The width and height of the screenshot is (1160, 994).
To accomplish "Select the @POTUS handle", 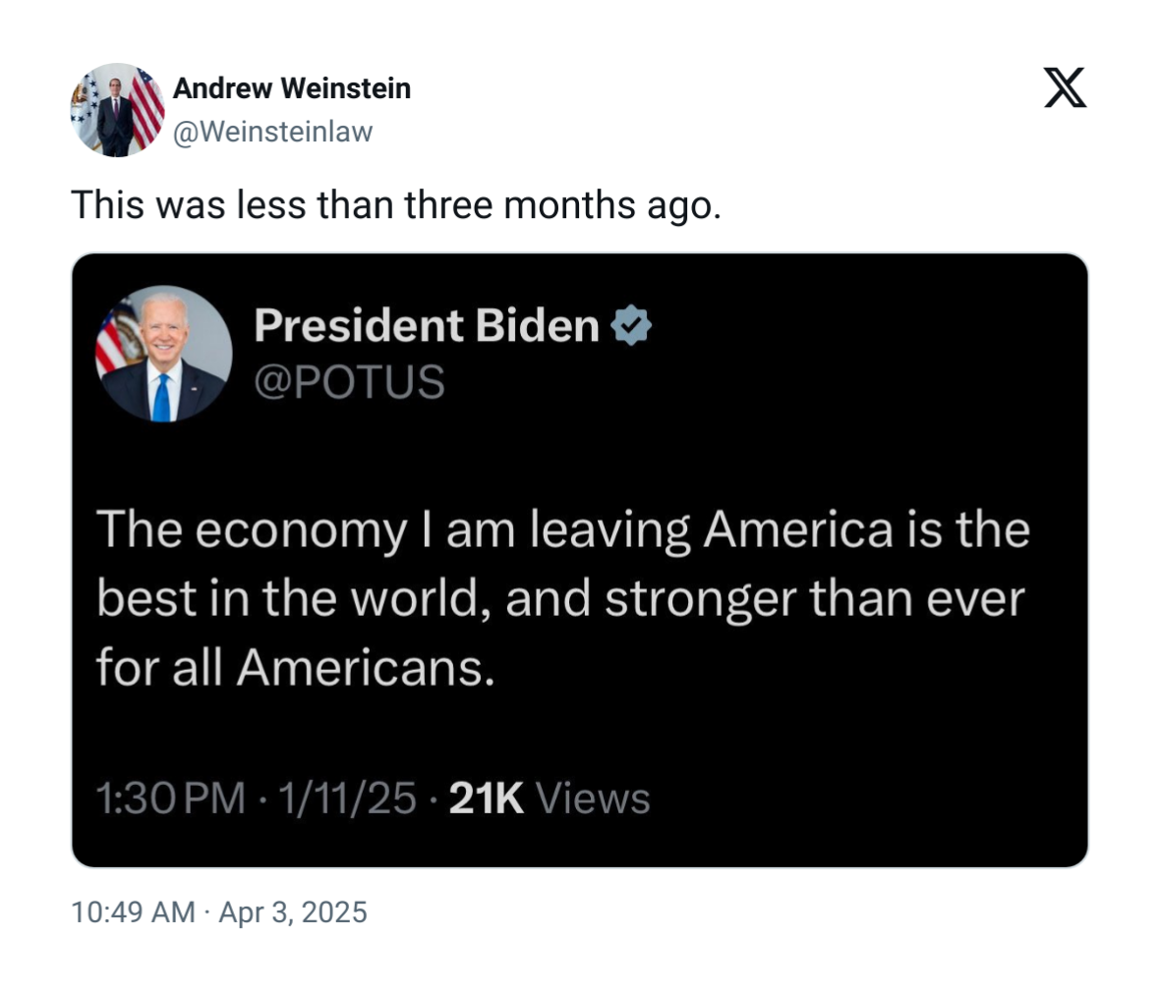I will [x=349, y=382].
